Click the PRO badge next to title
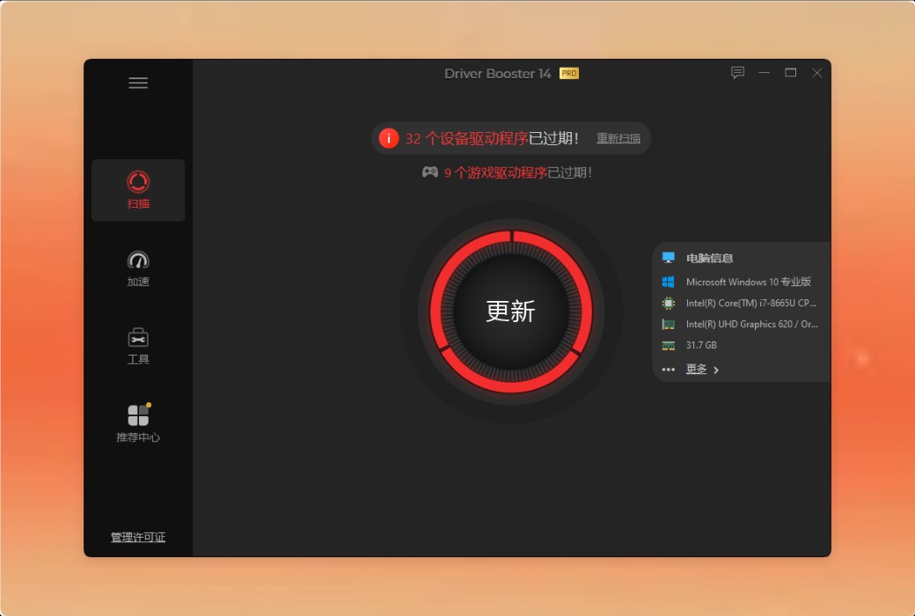This screenshot has width=915, height=616. 569,74
